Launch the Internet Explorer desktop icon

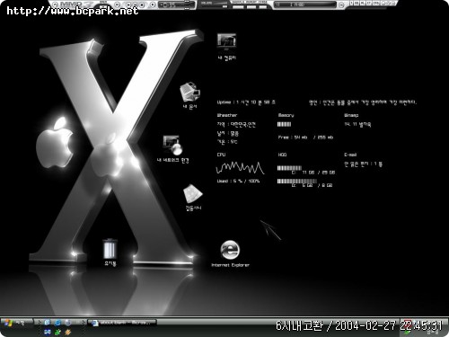[230, 253]
